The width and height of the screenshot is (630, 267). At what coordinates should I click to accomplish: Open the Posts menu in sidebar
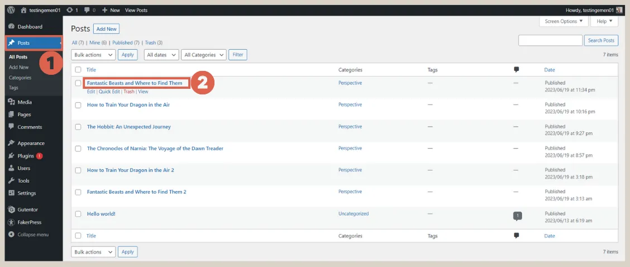34,42
